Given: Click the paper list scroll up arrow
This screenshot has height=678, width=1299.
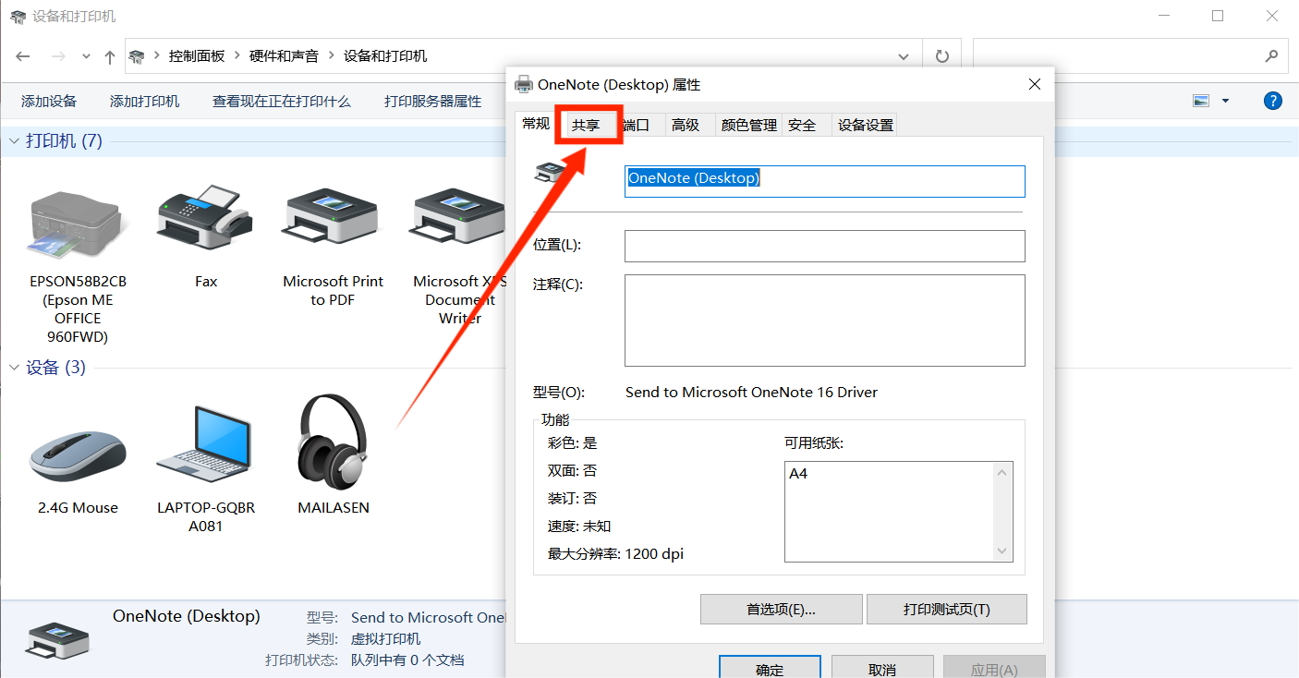Looking at the screenshot, I should tap(1002, 472).
